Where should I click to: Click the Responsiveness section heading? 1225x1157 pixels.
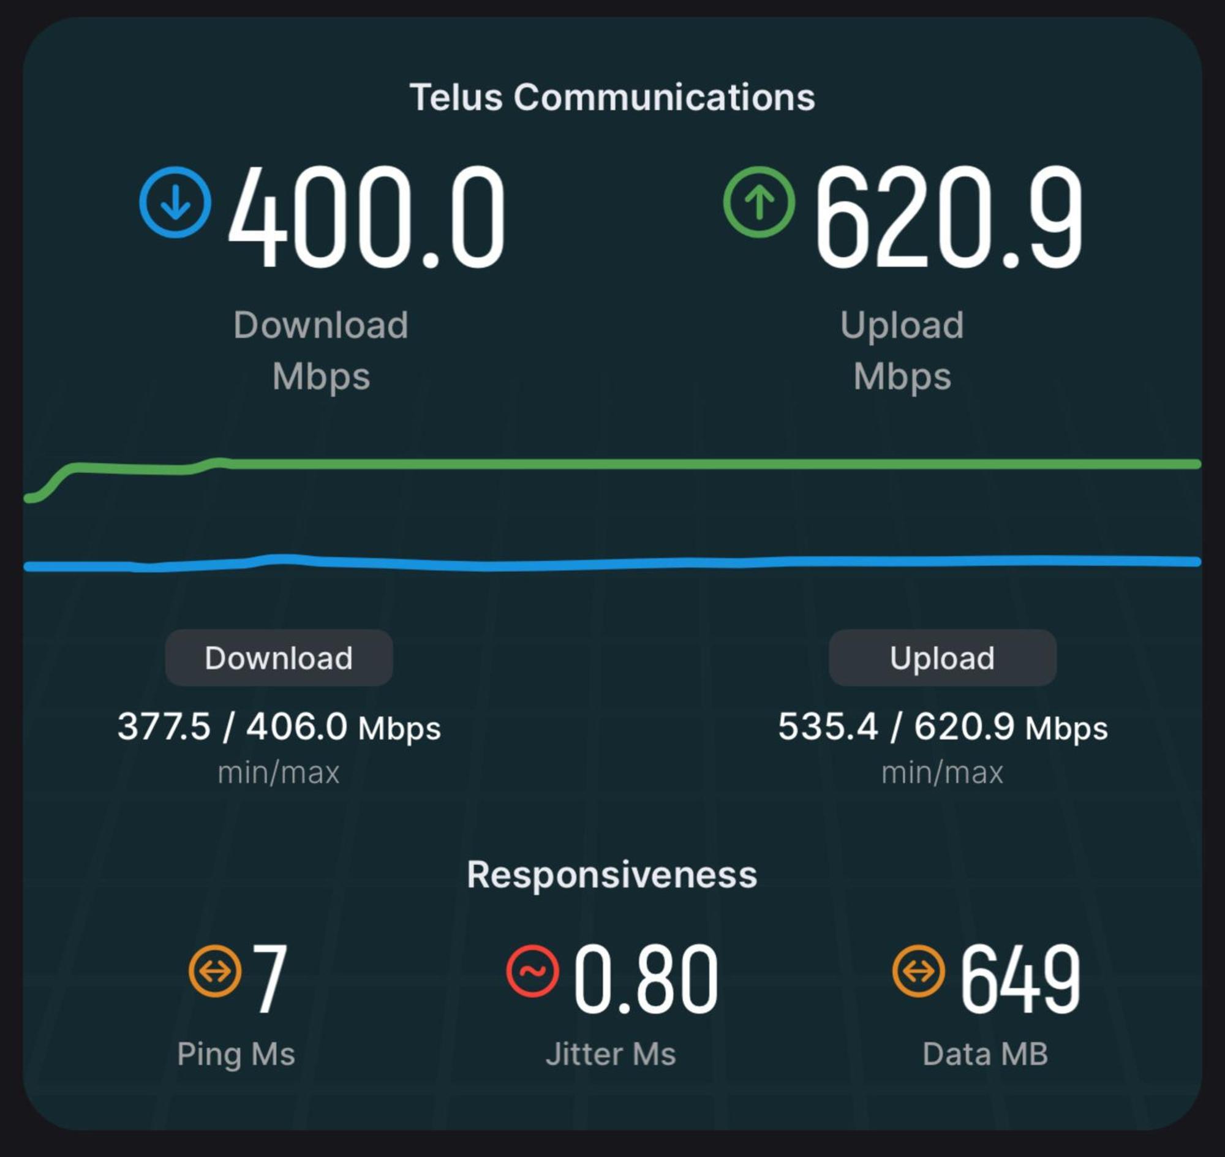tap(612, 875)
